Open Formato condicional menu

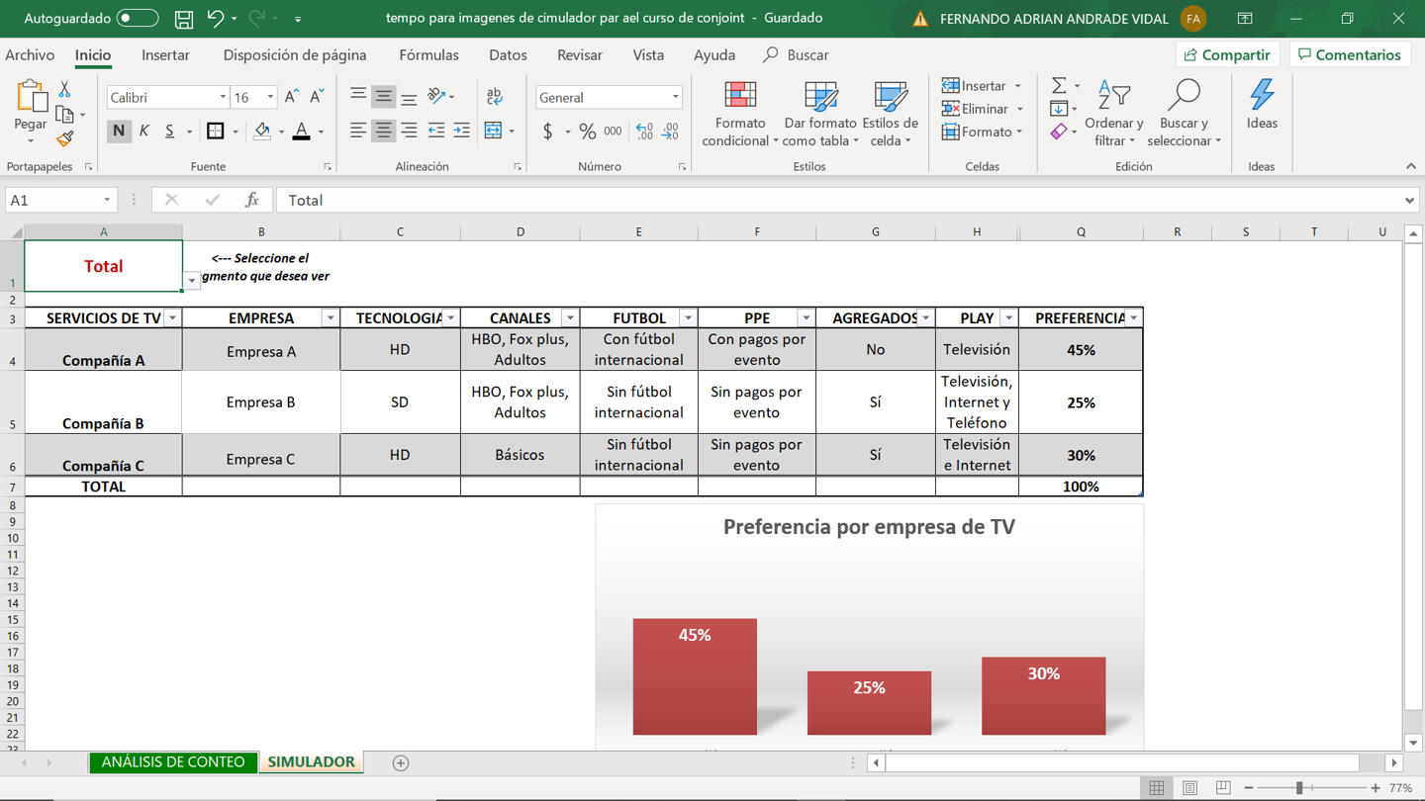tap(740, 116)
